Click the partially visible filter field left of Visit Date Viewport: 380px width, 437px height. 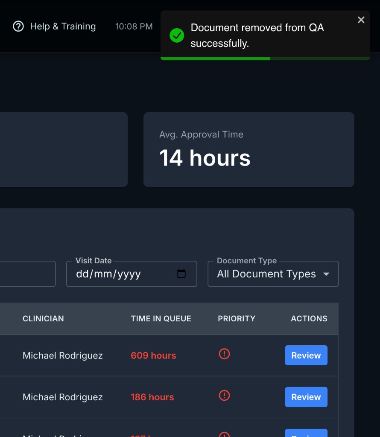click(x=28, y=274)
